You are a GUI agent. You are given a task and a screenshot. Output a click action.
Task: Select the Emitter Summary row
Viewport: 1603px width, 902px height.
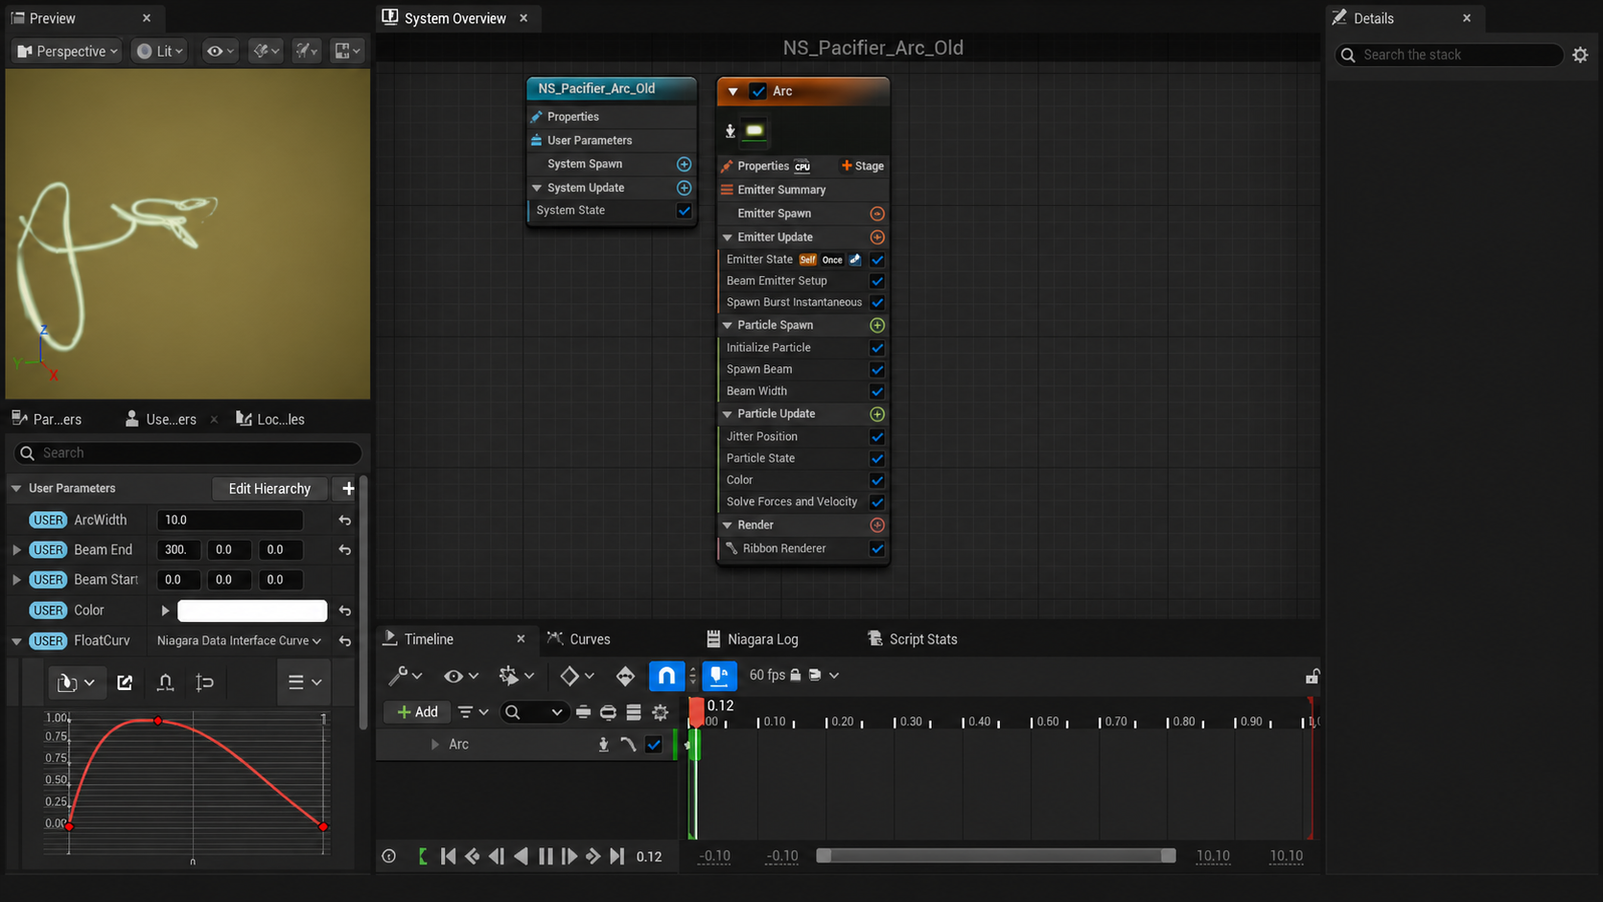[x=803, y=190]
